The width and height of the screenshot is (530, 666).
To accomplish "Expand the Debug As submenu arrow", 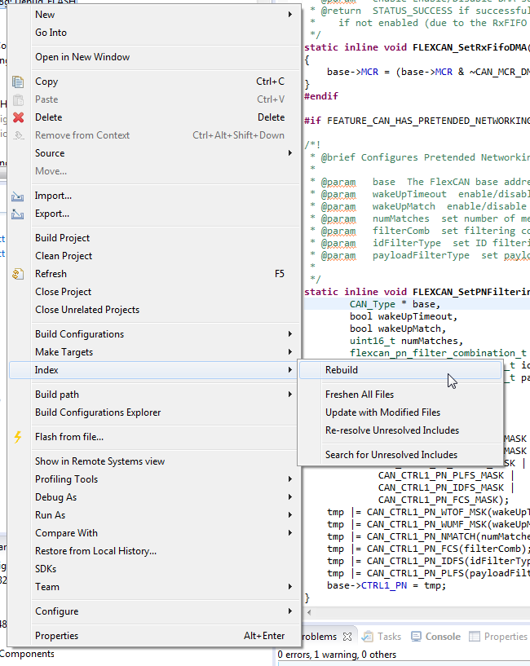I will click(289, 496).
